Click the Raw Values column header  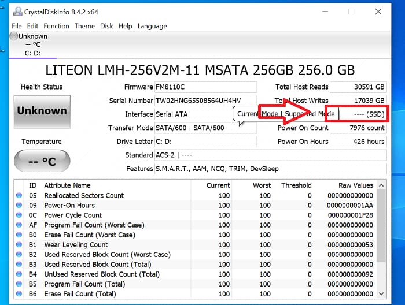355,185
